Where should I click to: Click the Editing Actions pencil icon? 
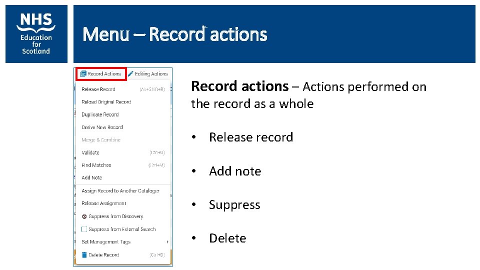coord(130,74)
